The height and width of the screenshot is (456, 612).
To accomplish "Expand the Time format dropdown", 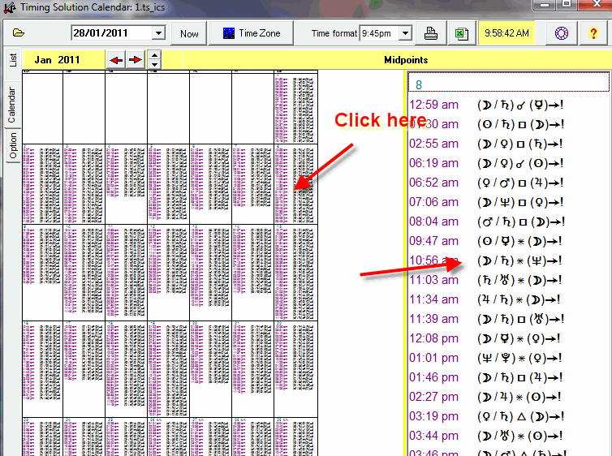I will 406,33.
